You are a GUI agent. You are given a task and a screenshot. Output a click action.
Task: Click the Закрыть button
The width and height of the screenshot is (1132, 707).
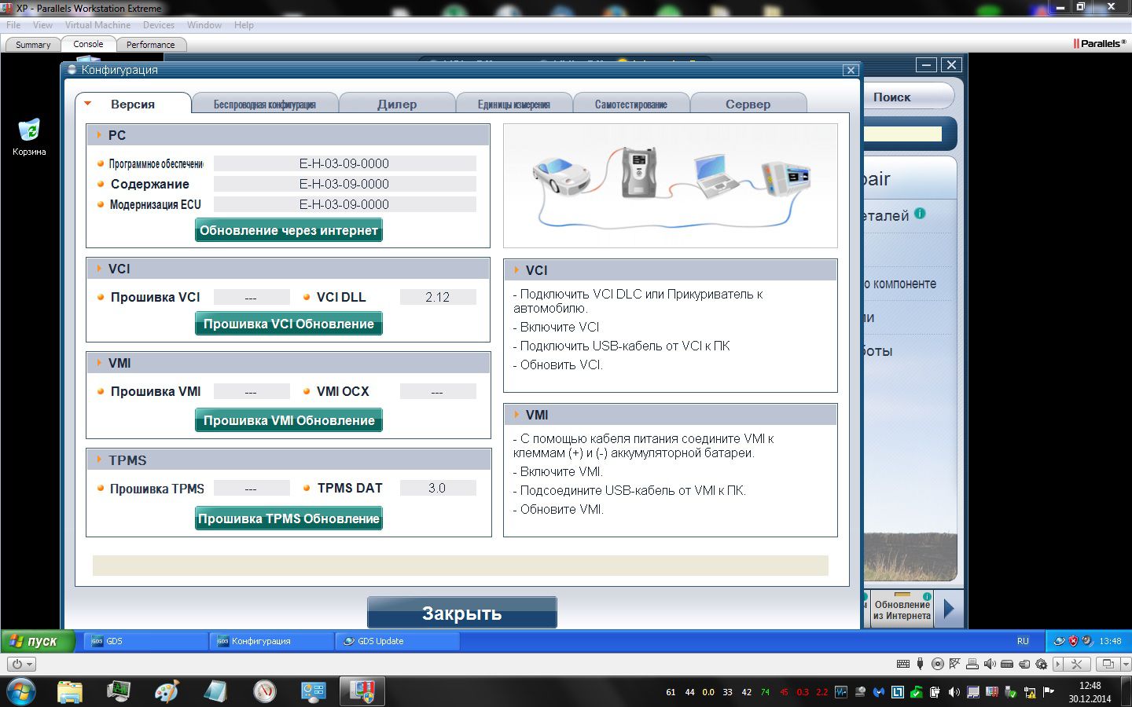click(462, 613)
